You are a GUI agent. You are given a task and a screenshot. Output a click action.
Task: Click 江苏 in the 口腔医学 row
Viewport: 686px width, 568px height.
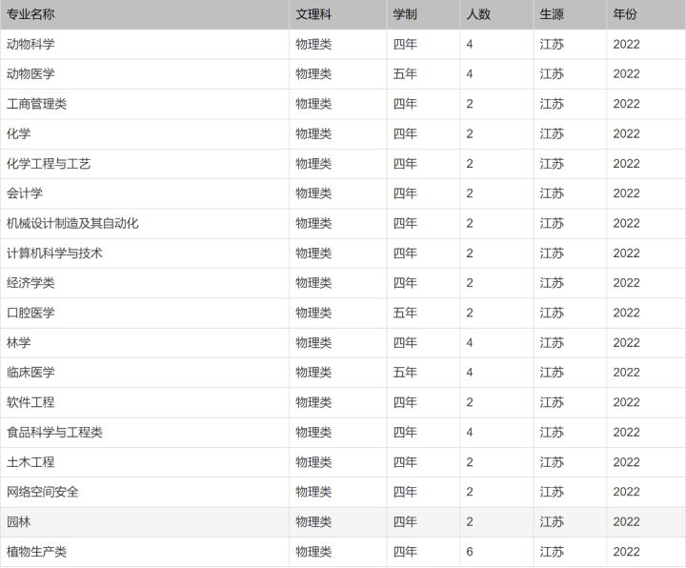552,313
